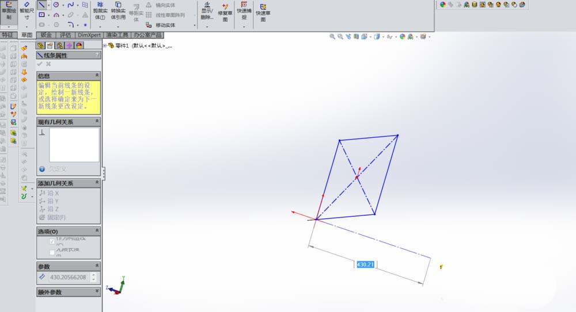Select the Arc sketch tool
The height and width of the screenshot is (312, 576).
click(x=56, y=15)
